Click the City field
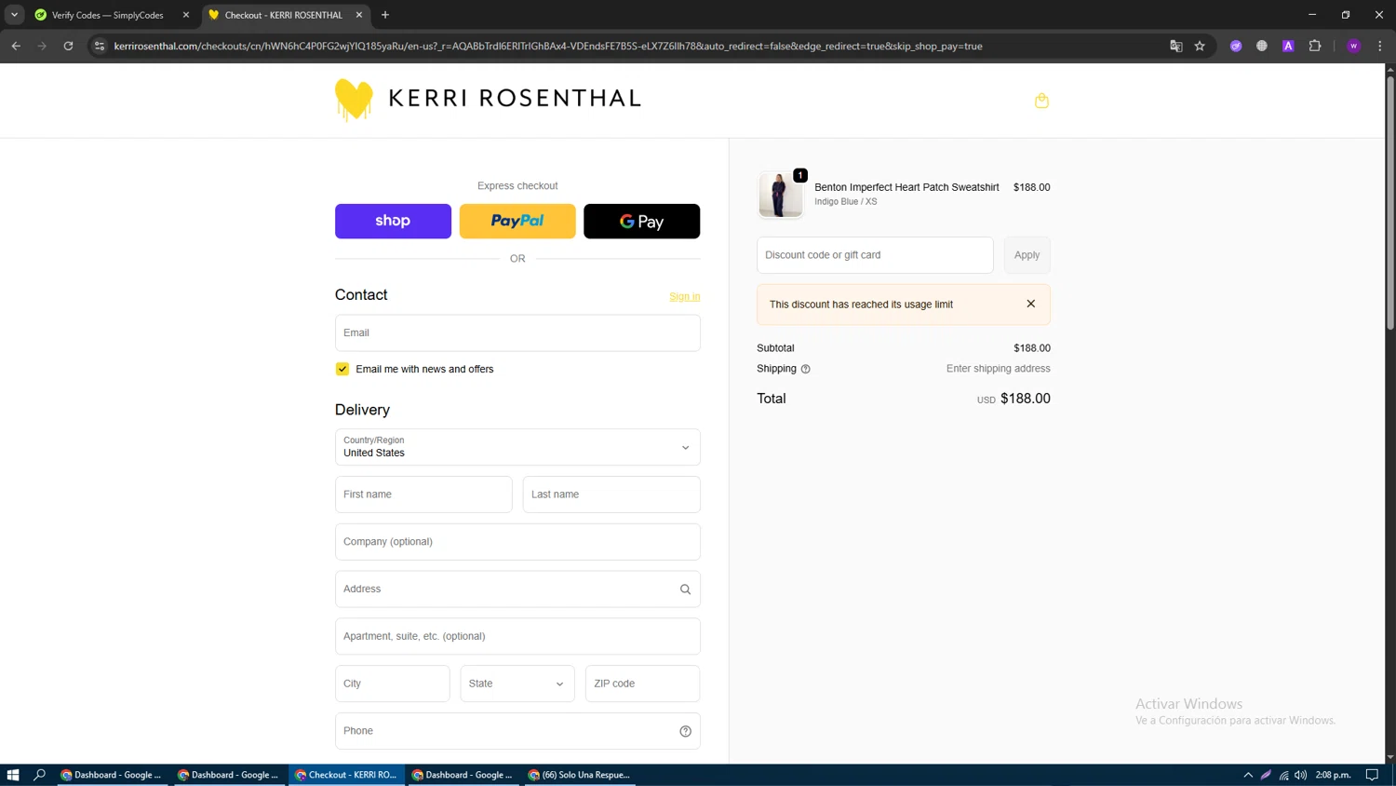The height and width of the screenshot is (786, 1396). click(x=392, y=684)
